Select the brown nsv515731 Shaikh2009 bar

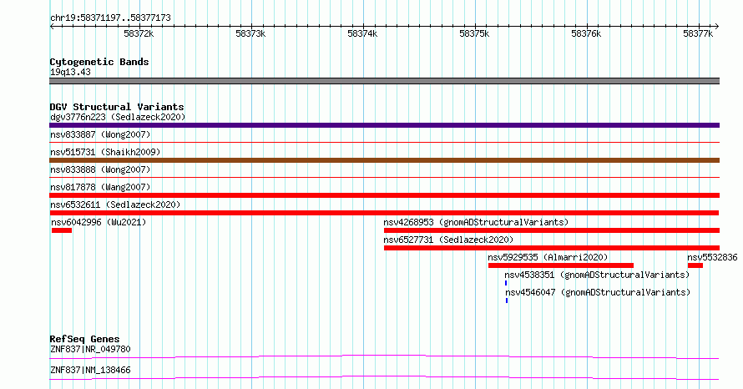tap(384, 160)
